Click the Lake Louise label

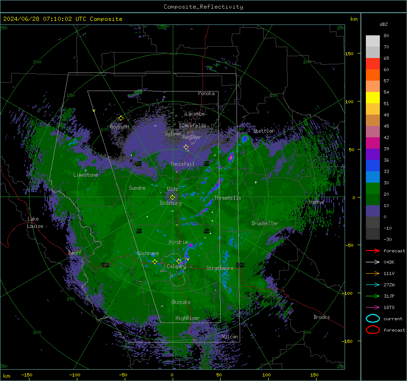point(35,222)
